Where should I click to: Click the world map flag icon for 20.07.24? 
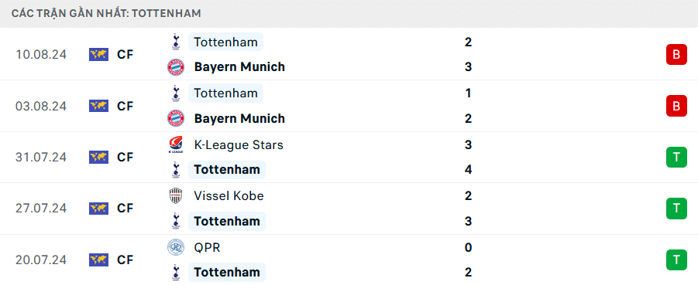[99, 260]
